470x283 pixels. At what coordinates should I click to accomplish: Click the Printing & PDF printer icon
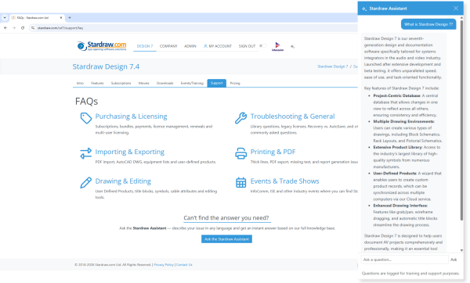pyautogui.click(x=241, y=153)
